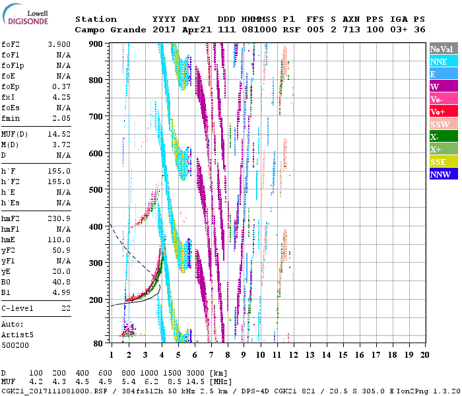Select the E blue legend swatch
Image resolution: width=462 pixels, height=396 pixels.
point(444,74)
